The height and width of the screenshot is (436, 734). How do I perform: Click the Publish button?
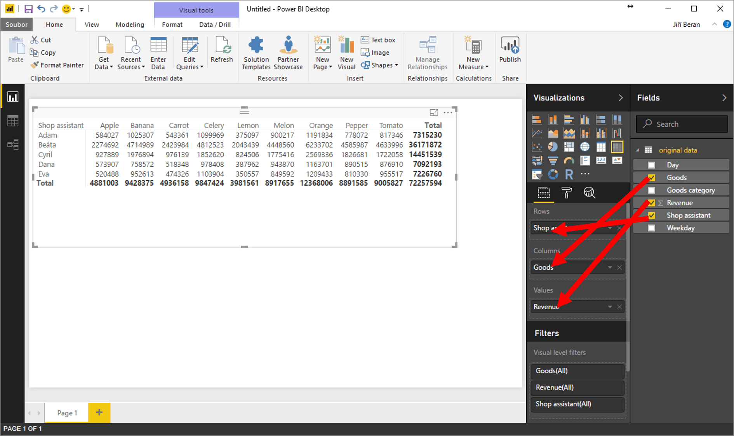[x=510, y=50]
